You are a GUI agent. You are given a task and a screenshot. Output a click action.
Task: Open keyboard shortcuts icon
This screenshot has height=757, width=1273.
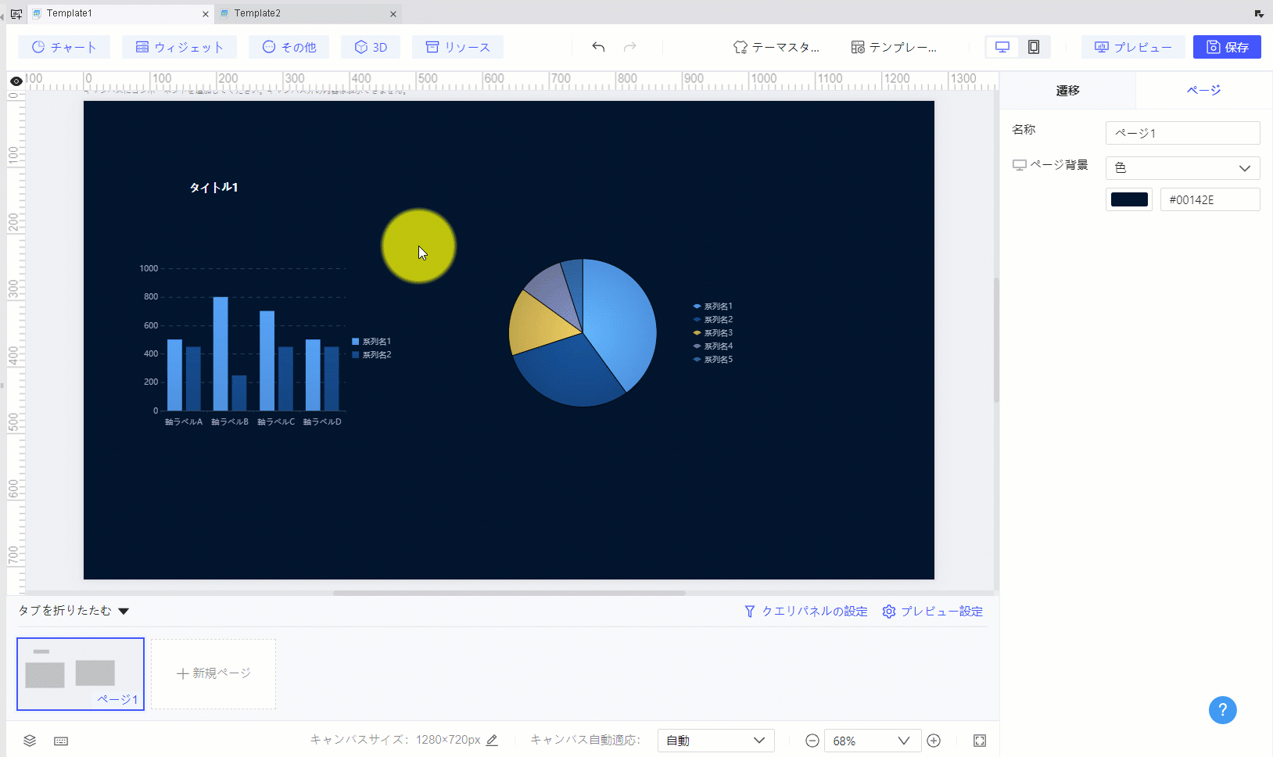coord(61,741)
